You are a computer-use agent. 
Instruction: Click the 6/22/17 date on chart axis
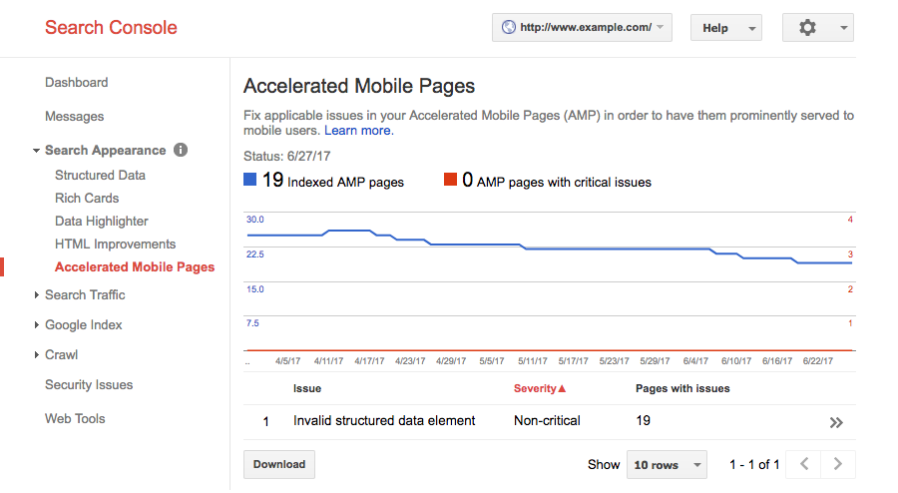(x=818, y=361)
